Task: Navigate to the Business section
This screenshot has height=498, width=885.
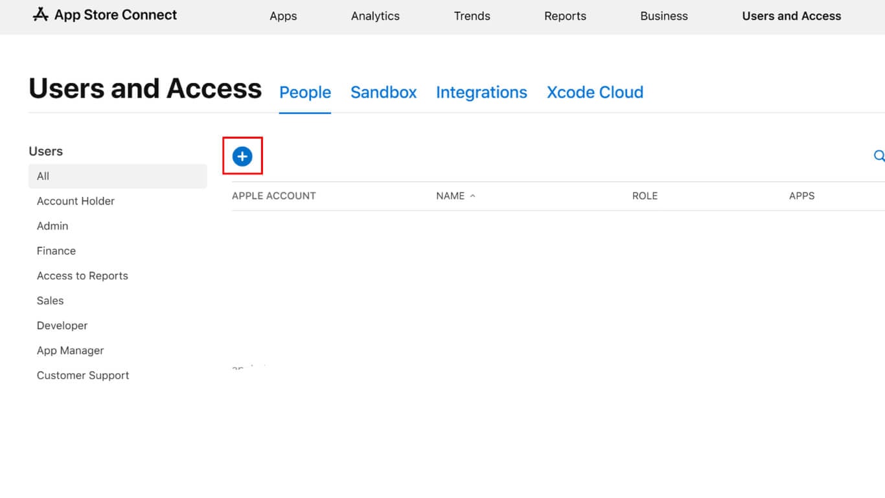Action: tap(663, 16)
